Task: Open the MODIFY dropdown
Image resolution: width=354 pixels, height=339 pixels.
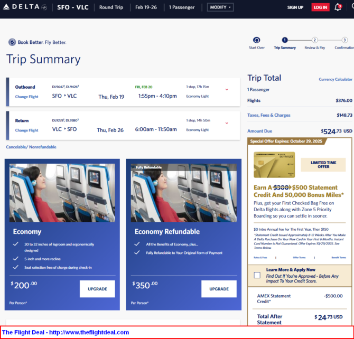Action: (219, 7)
